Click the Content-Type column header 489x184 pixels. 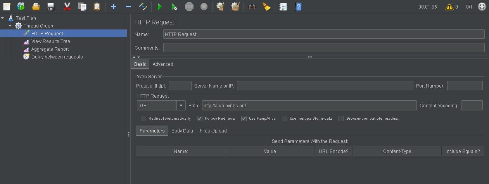pyautogui.click(x=397, y=151)
